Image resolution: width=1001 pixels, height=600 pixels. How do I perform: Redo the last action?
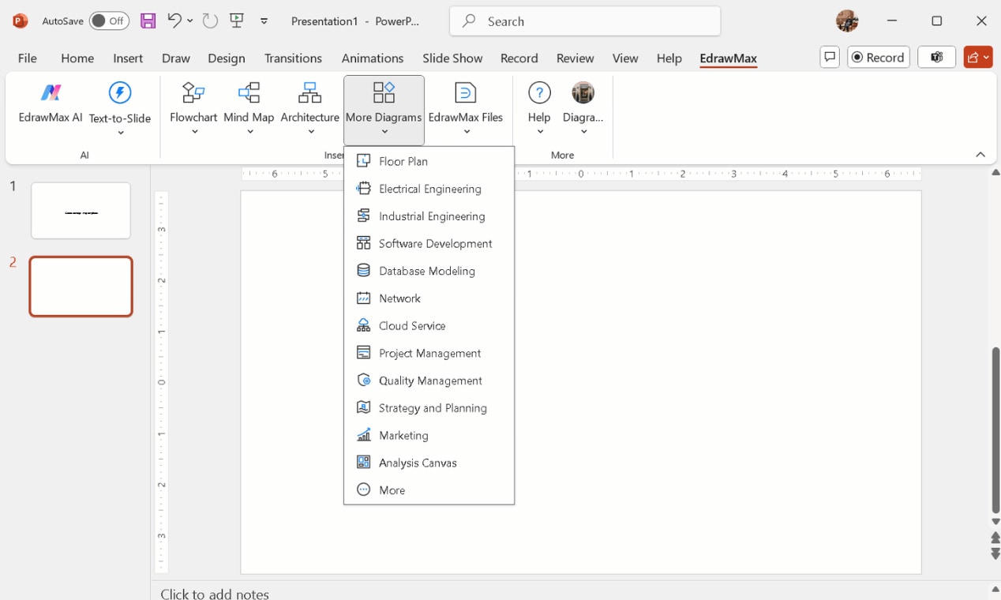210,21
